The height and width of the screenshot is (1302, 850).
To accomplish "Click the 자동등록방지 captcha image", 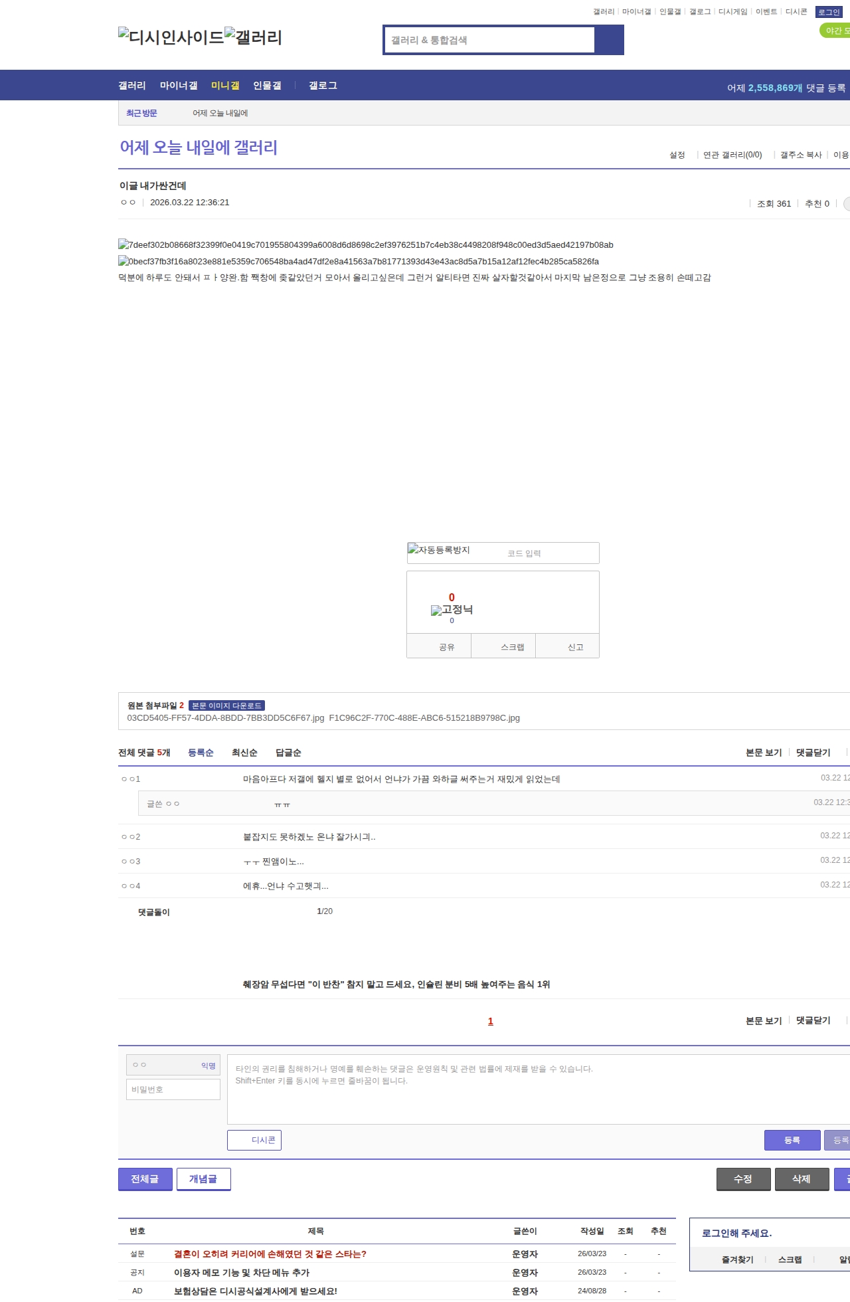I will click(439, 551).
